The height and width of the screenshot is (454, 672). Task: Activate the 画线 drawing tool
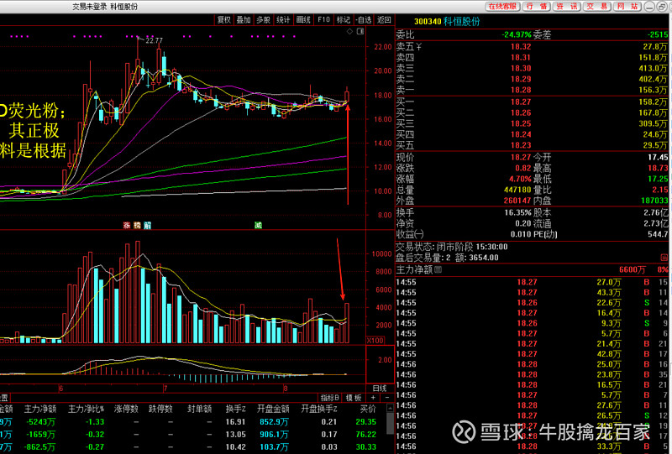(x=303, y=19)
